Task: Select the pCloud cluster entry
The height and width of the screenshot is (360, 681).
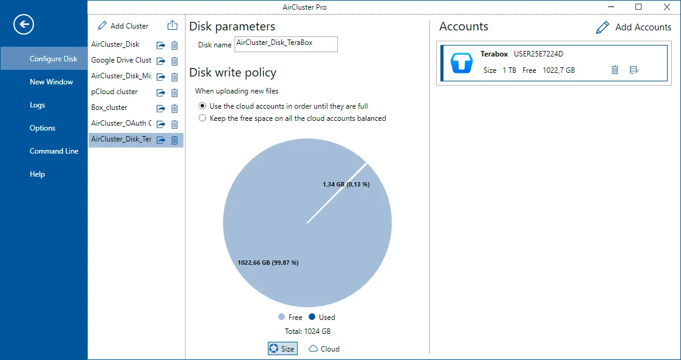Action: click(x=114, y=92)
